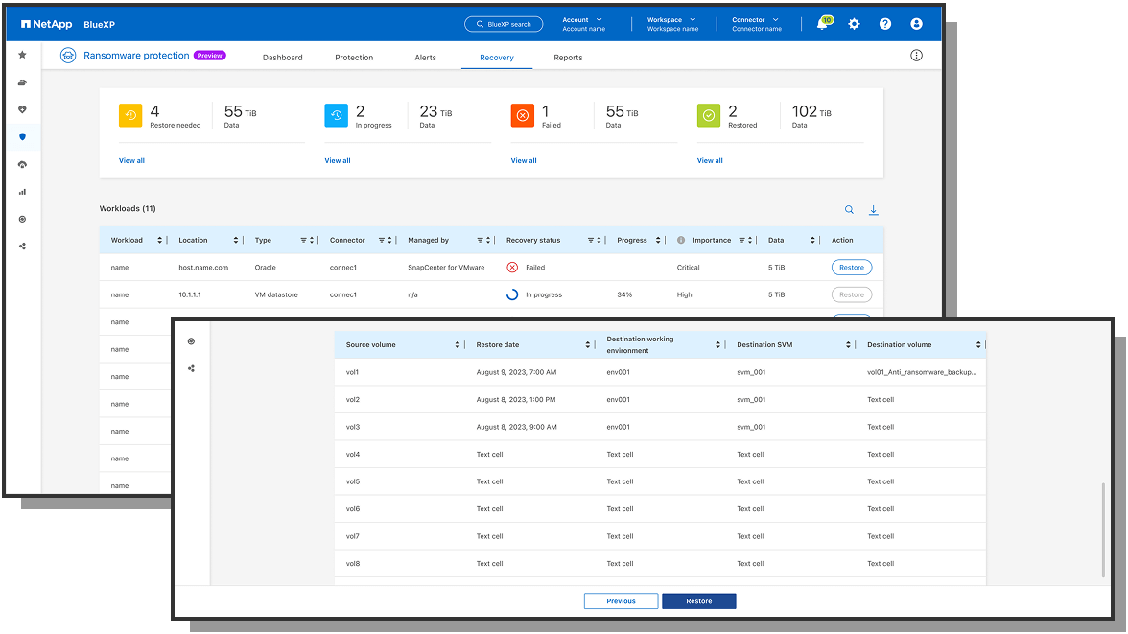Click the Ransomware protection logo icon
The height and width of the screenshot is (634, 1128).
67,56
